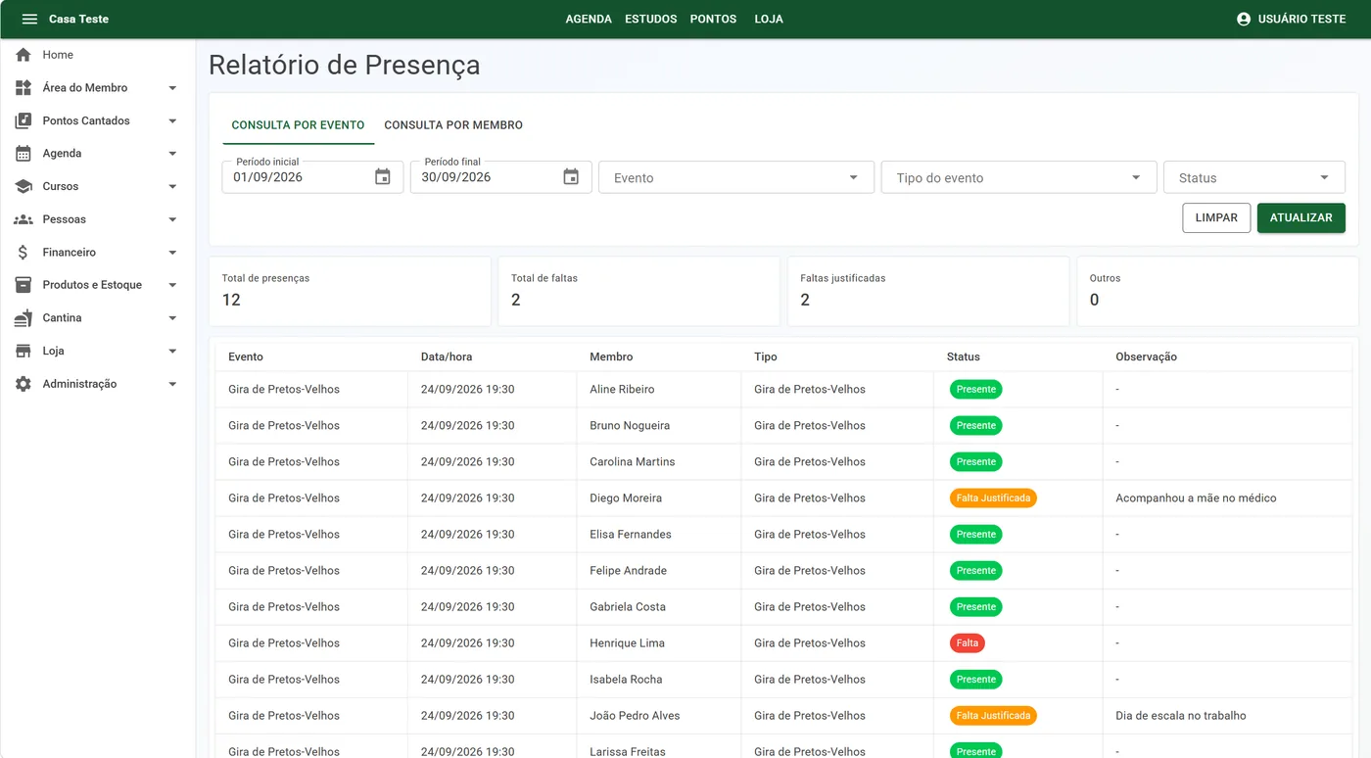Click the Loja storefront icon in sidebar

coord(24,351)
